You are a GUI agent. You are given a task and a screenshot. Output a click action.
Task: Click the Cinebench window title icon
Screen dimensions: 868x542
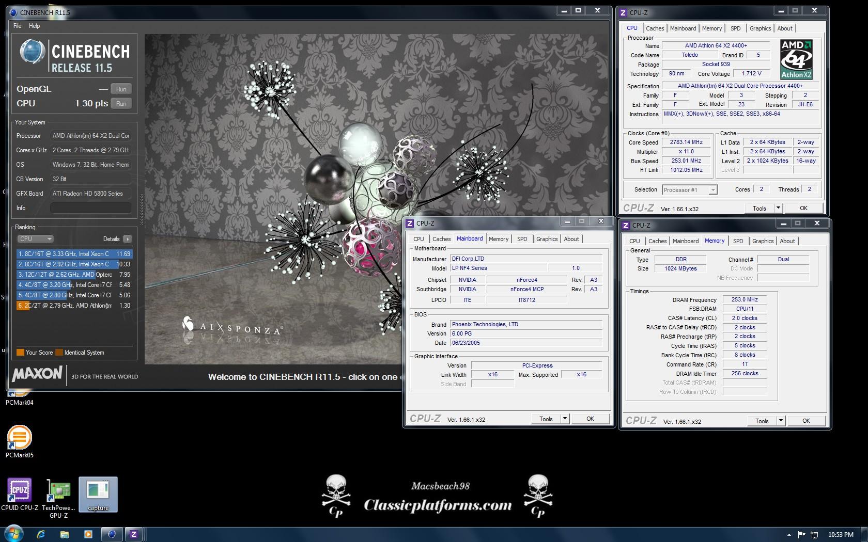coord(13,12)
